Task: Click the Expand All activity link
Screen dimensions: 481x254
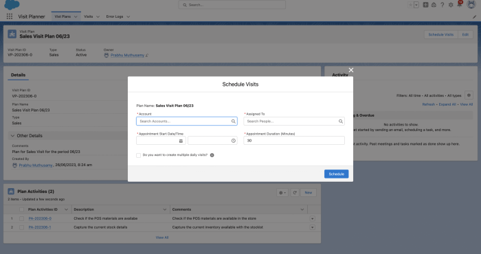Action: click(447, 104)
